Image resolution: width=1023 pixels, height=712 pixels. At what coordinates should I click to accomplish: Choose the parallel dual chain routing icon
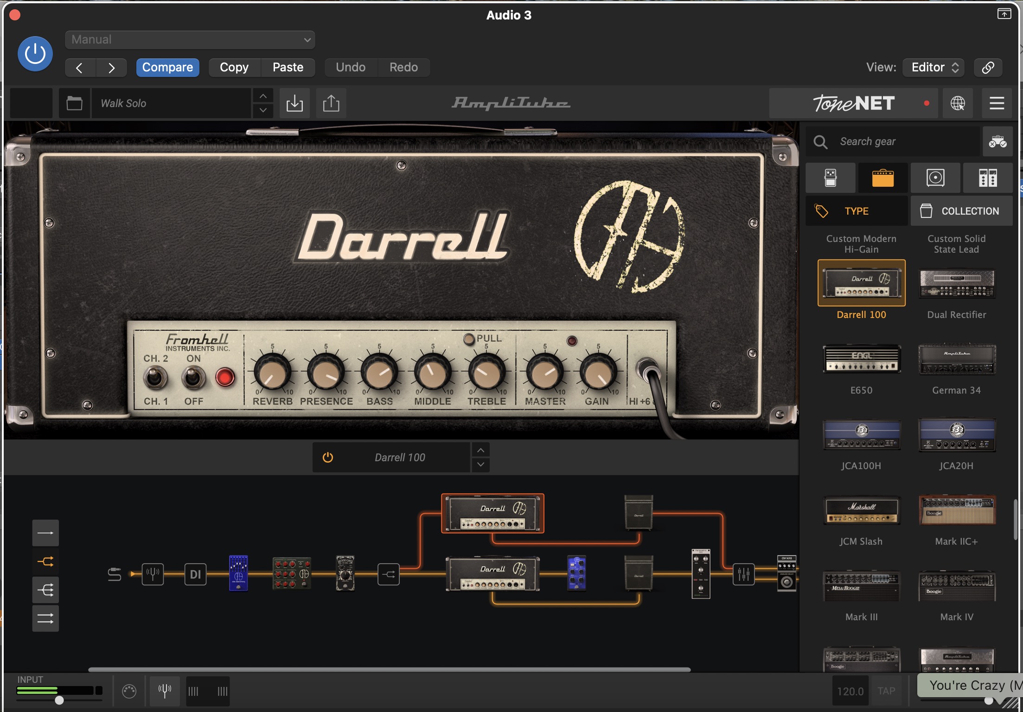coord(45,618)
